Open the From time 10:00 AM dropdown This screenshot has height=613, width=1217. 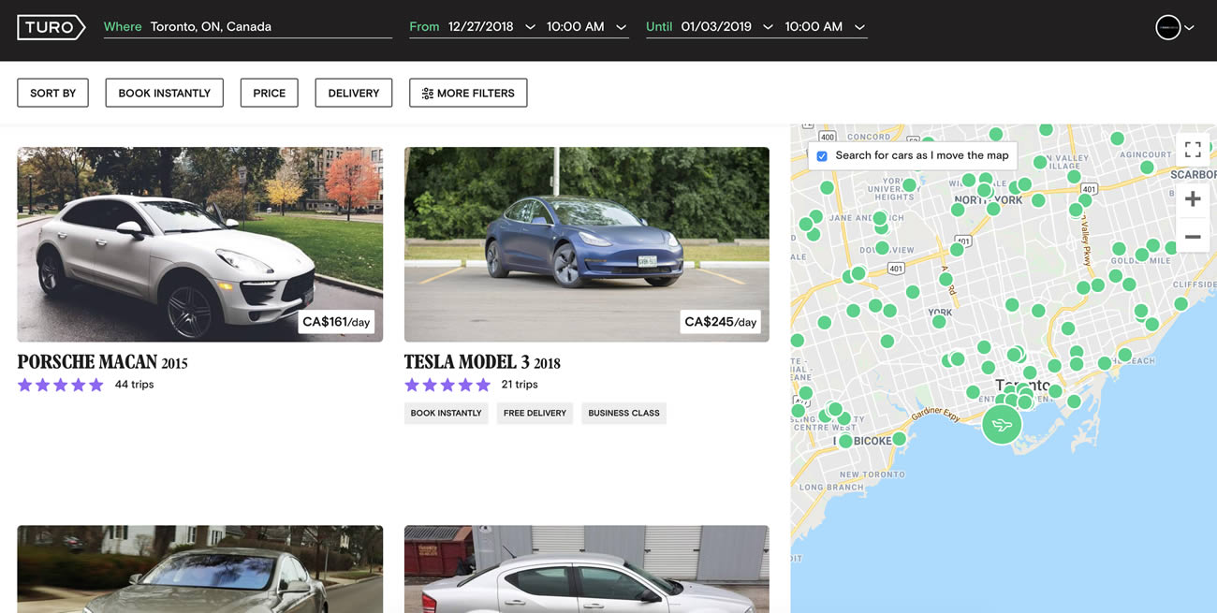(x=586, y=26)
